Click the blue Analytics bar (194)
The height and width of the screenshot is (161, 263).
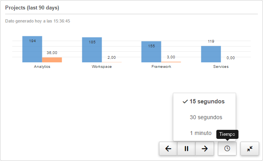32,49
